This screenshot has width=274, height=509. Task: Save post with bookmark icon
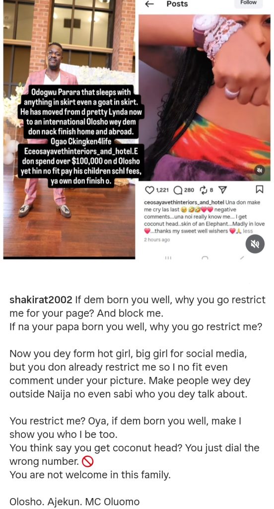pyautogui.click(x=260, y=189)
